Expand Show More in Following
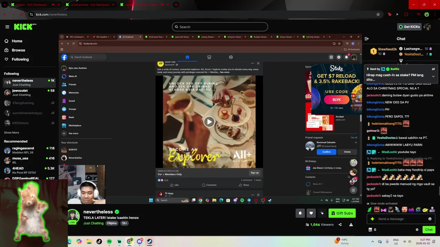 [11, 133]
